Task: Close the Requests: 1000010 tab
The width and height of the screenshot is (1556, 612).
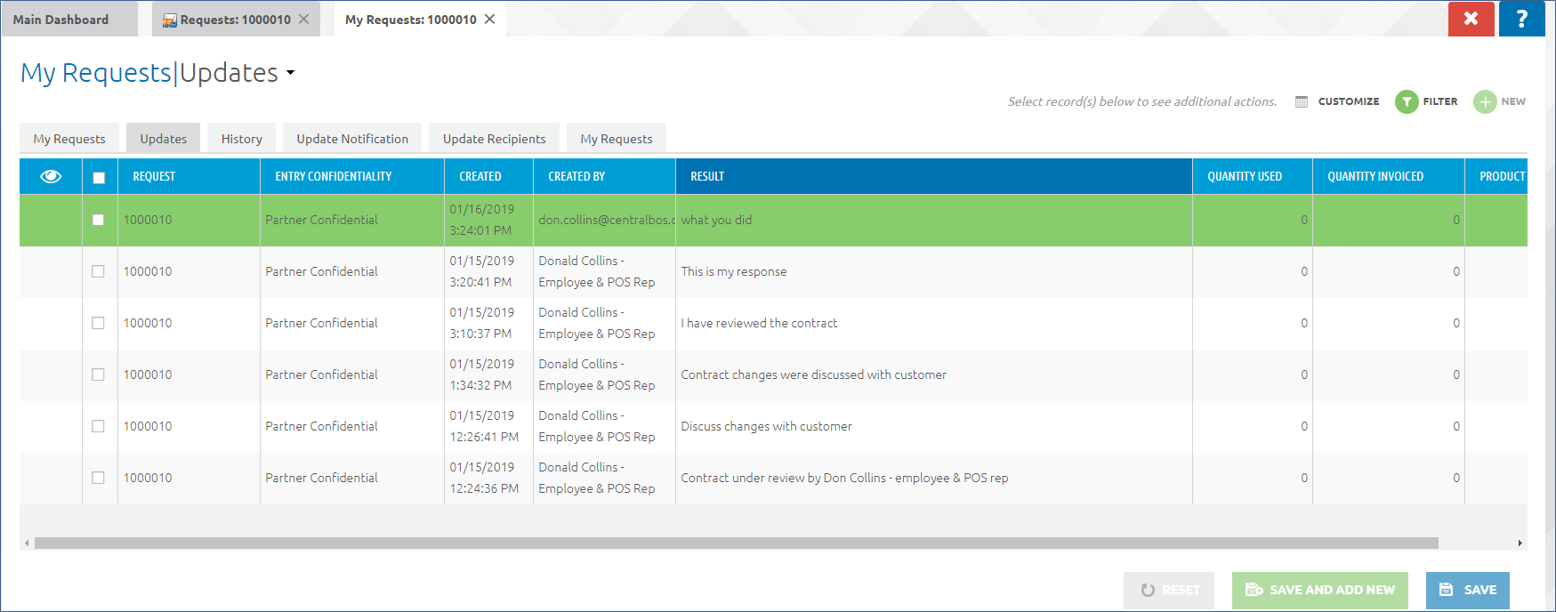Action: click(304, 20)
